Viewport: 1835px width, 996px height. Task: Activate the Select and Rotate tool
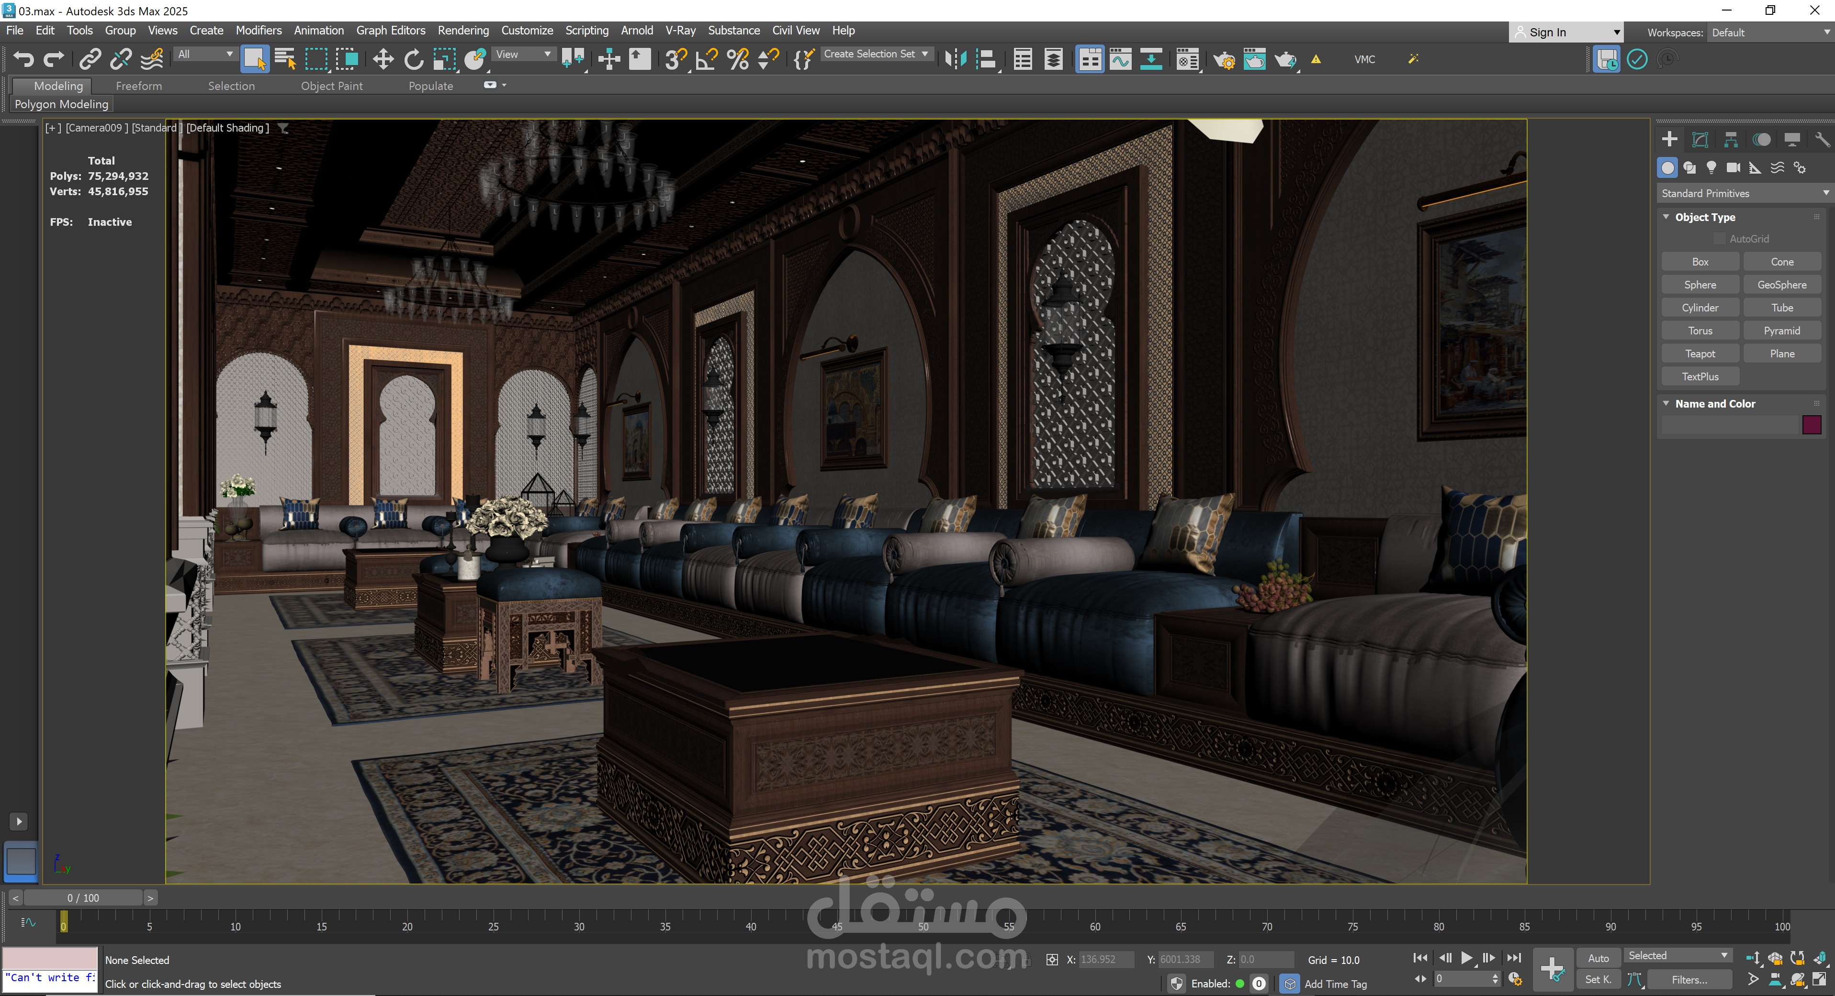pyautogui.click(x=414, y=59)
